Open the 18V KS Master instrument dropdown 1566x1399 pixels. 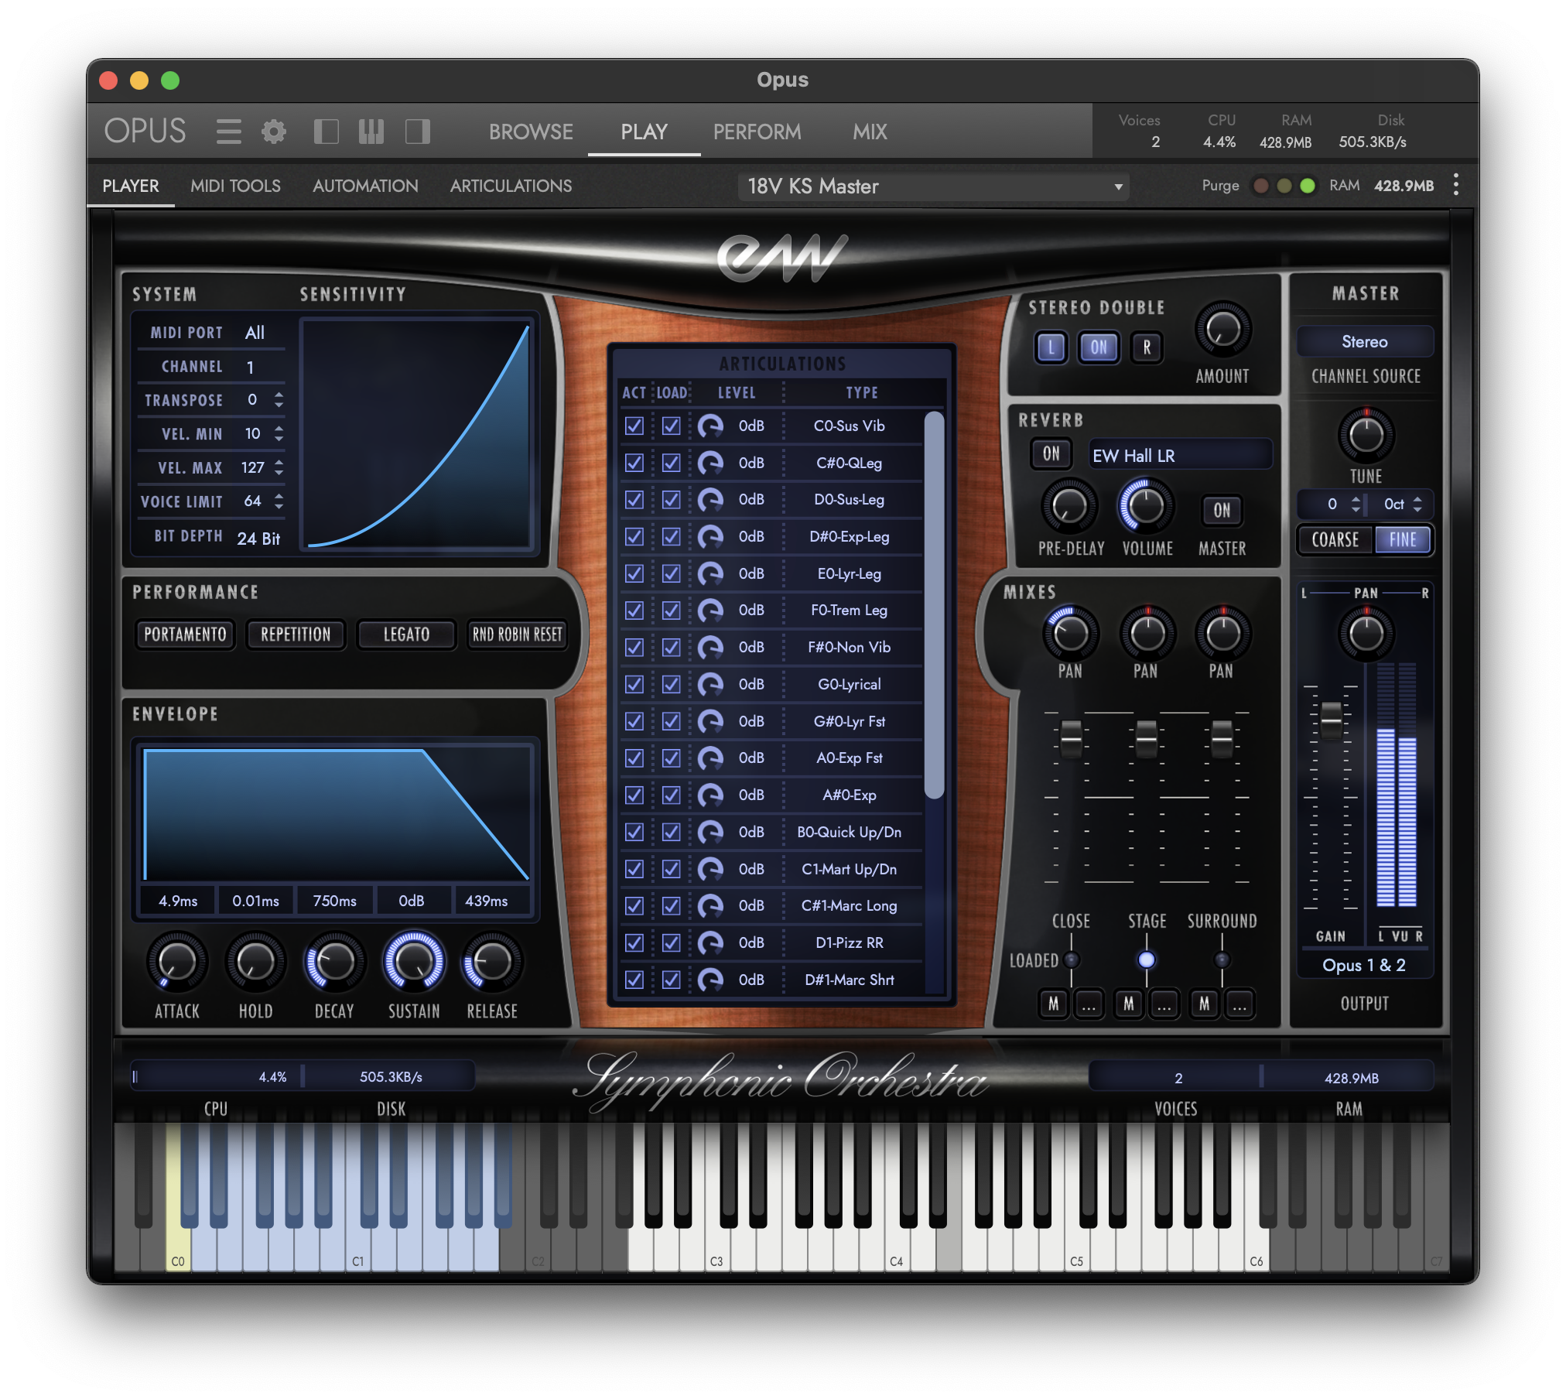click(x=934, y=186)
